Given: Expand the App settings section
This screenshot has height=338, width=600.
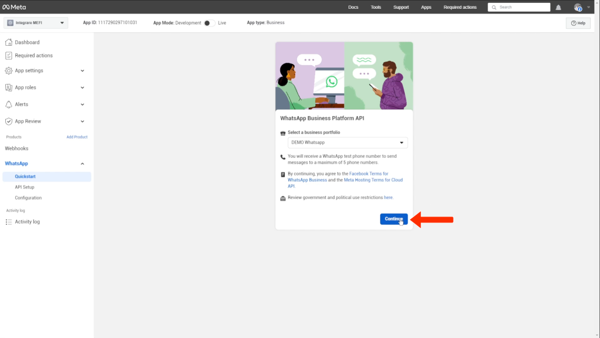Looking at the screenshot, I should point(82,70).
